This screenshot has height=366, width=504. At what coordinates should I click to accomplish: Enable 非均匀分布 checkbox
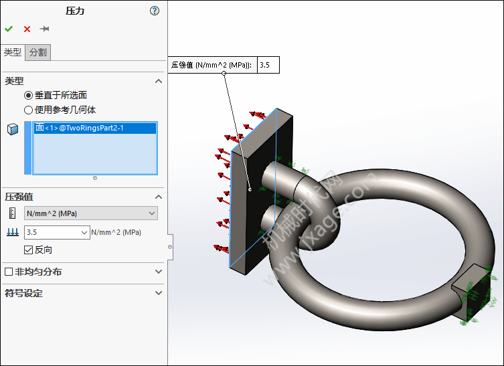[x=9, y=272]
